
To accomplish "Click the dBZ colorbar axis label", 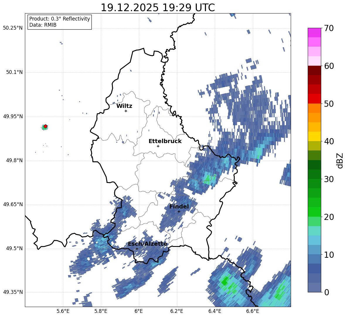I will (340, 160).
